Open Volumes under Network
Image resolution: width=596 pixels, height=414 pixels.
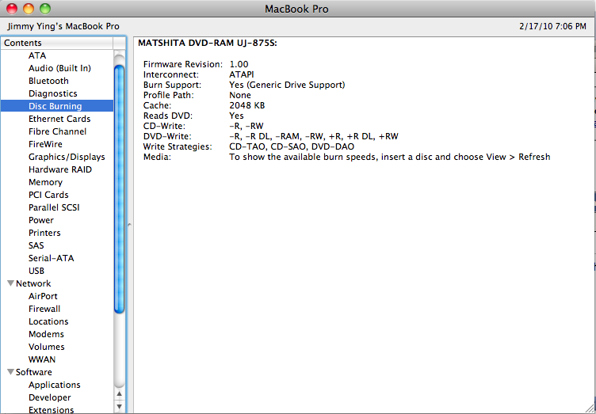(x=47, y=347)
